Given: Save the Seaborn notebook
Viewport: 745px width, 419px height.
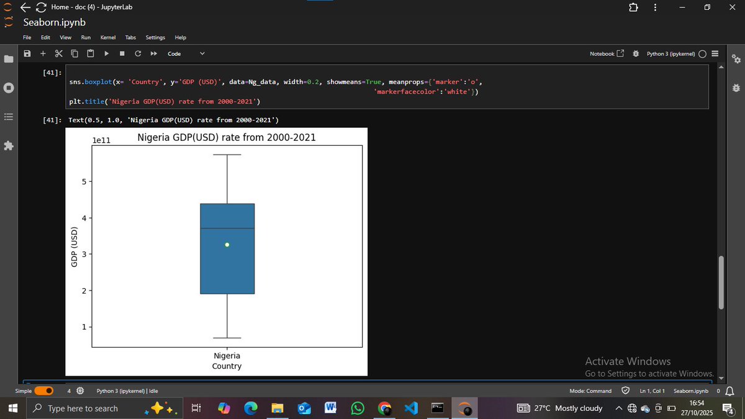Looking at the screenshot, I should [x=27, y=53].
